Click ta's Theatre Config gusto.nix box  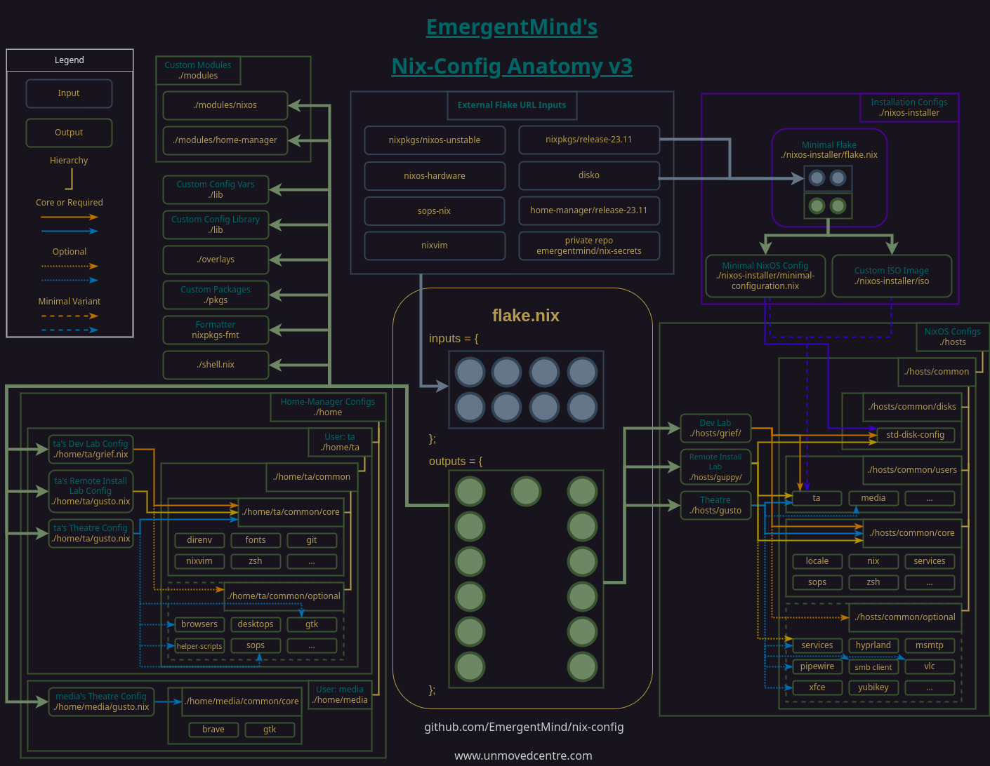[91, 533]
